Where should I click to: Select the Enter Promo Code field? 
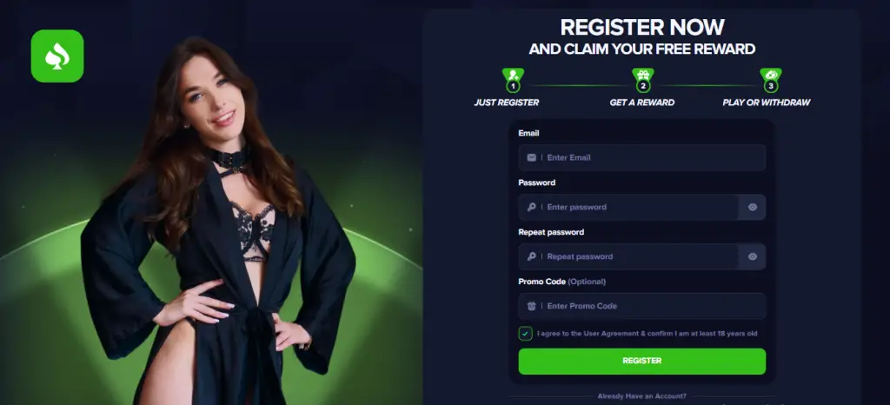click(x=642, y=306)
